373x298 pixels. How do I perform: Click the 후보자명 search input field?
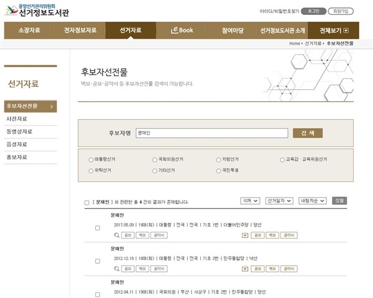click(211, 133)
